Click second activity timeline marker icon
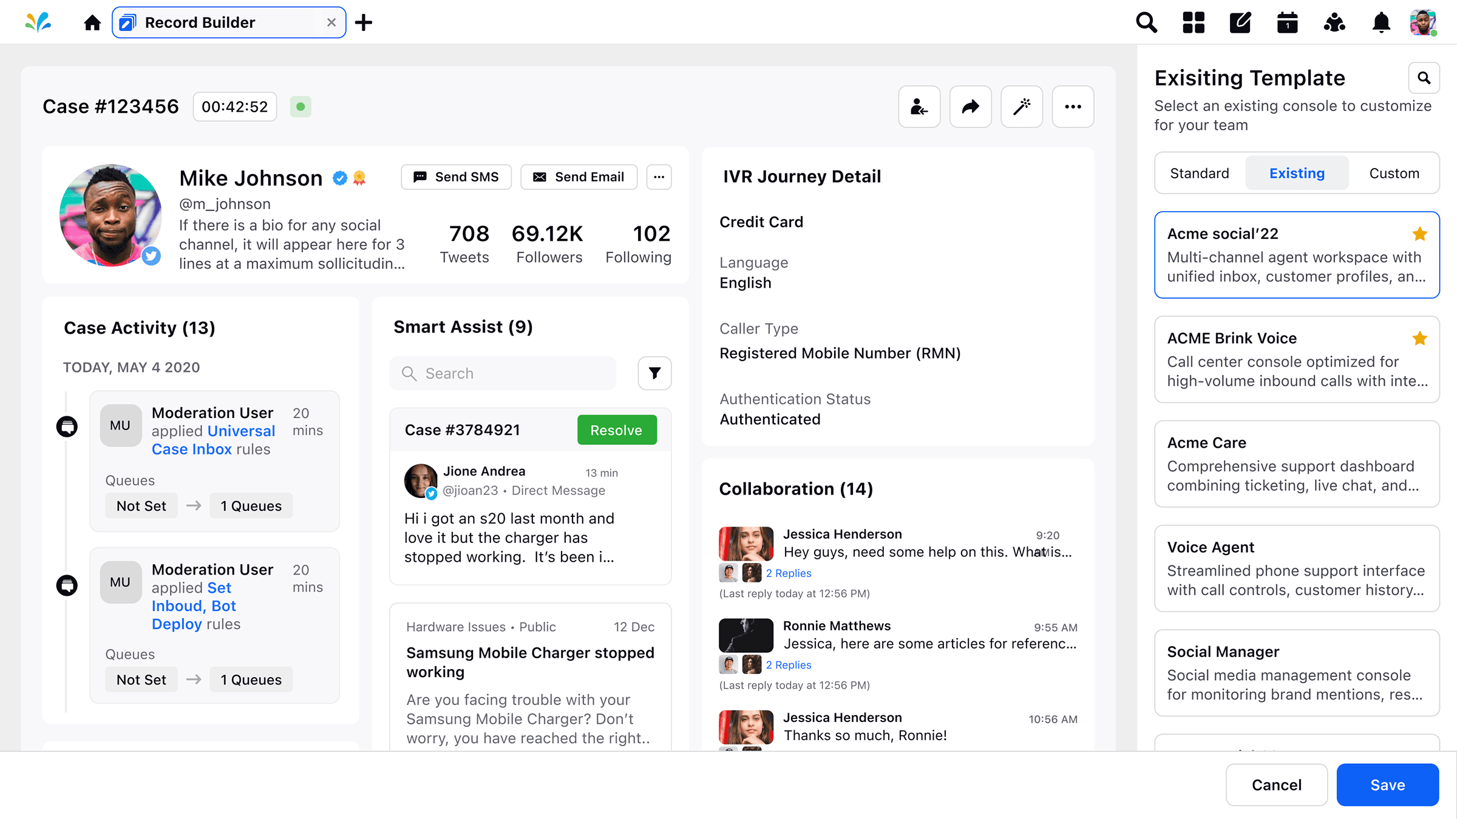Image resolution: width=1457 pixels, height=819 pixels. tap(67, 585)
